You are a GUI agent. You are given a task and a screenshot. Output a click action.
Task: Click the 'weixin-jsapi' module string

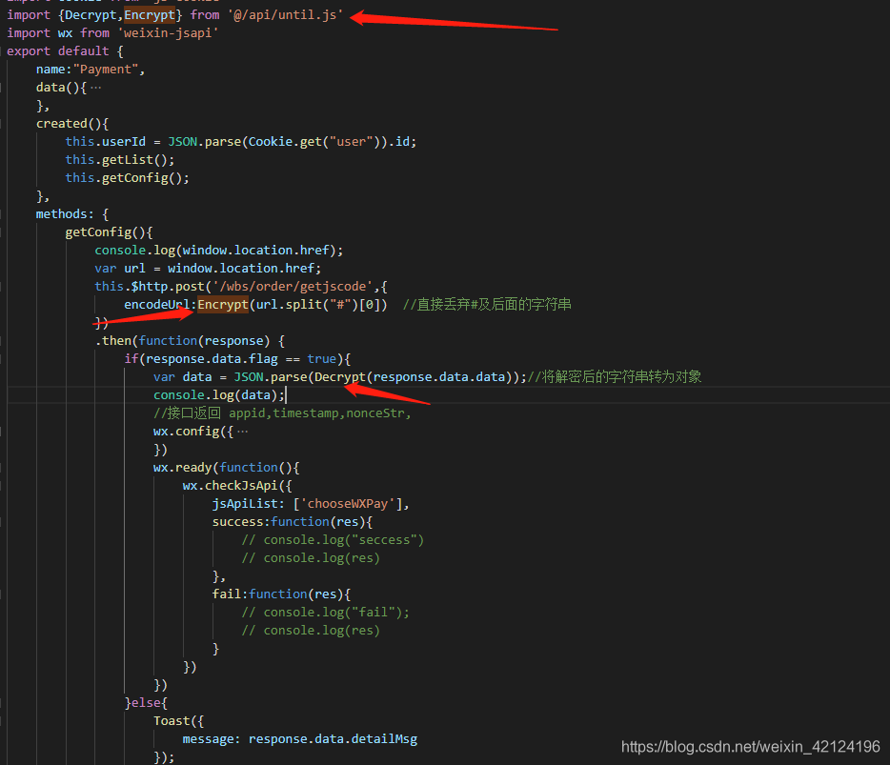tap(168, 33)
